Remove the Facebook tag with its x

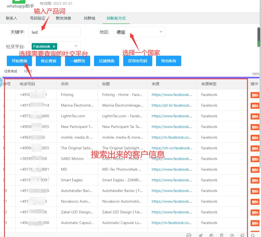pyautogui.click(x=54, y=47)
